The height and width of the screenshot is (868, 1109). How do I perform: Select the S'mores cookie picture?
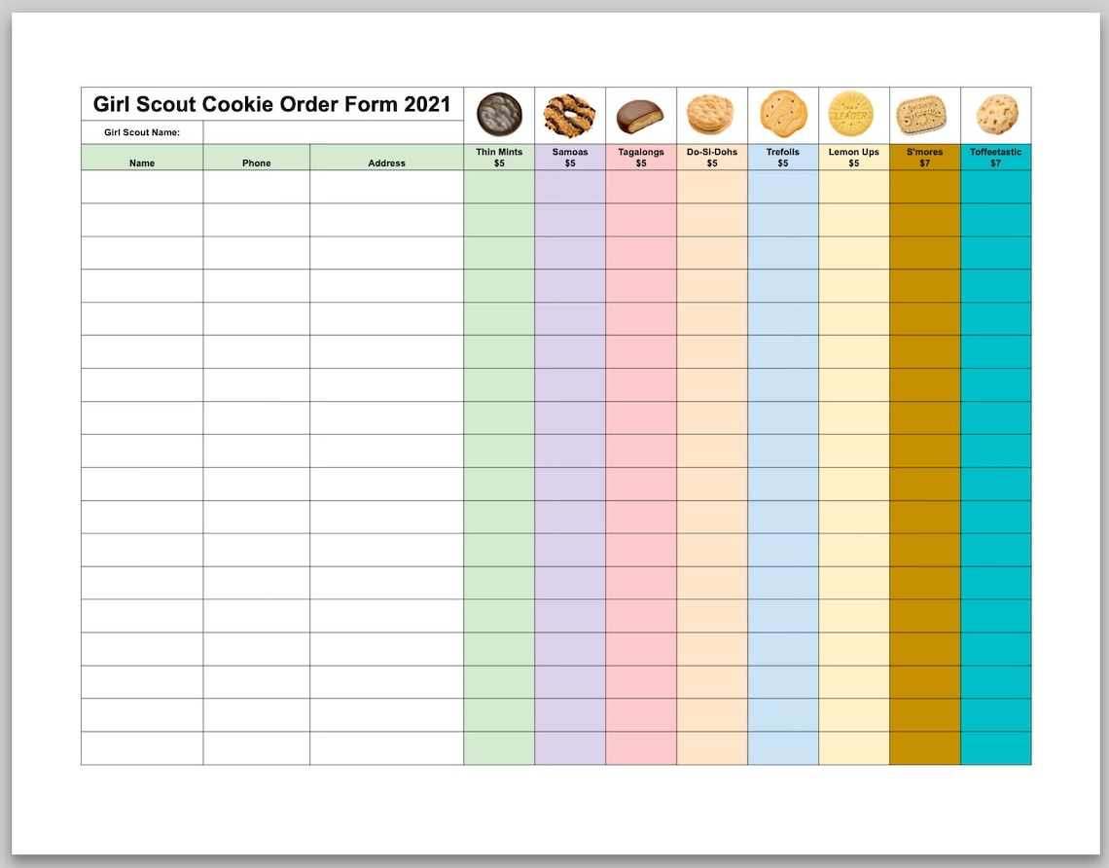pyautogui.click(x=923, y=116)
